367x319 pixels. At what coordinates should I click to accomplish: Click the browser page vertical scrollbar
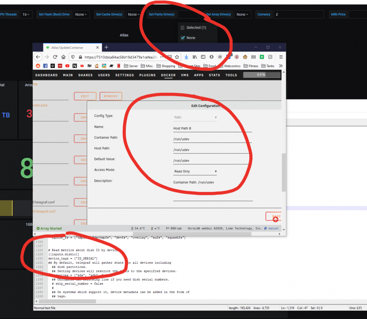pyautogui.click(x=284, y=173)
